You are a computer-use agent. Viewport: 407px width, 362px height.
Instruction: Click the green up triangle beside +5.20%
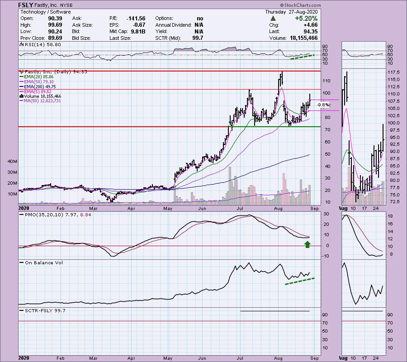[x=273, y=19]
